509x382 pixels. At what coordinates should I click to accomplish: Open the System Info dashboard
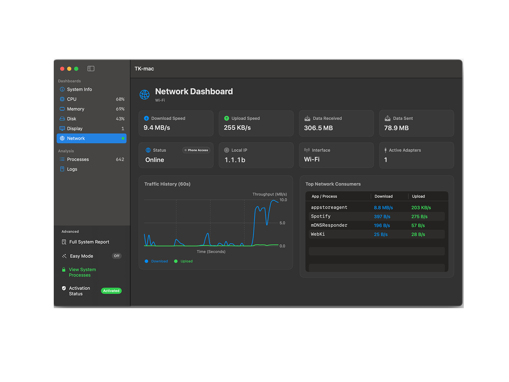tap(92, 89)
